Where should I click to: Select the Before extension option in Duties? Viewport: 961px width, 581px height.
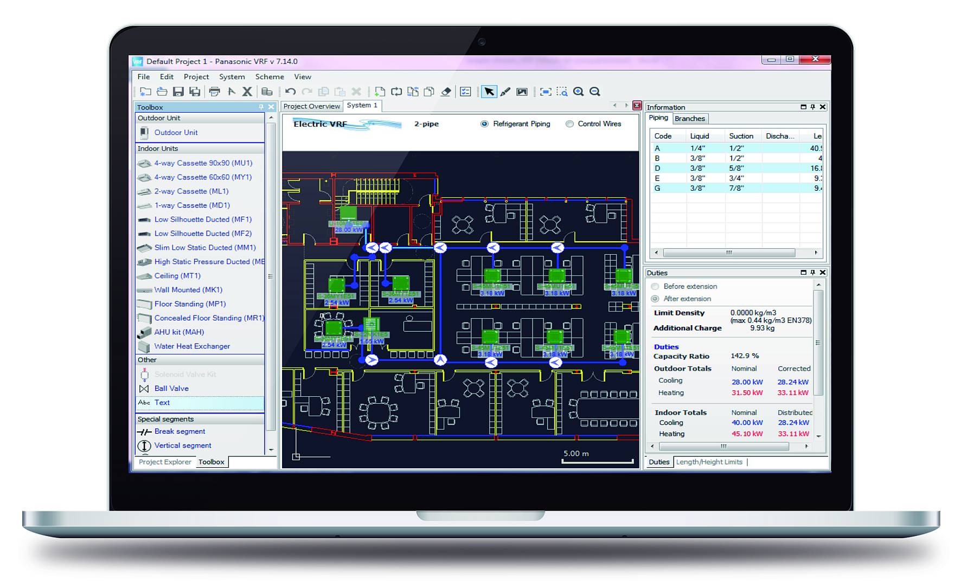[655, 286]
